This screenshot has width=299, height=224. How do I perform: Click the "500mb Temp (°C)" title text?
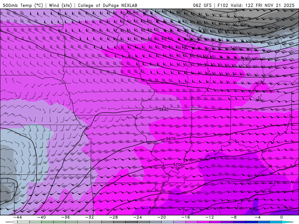(x=23, y=5)
